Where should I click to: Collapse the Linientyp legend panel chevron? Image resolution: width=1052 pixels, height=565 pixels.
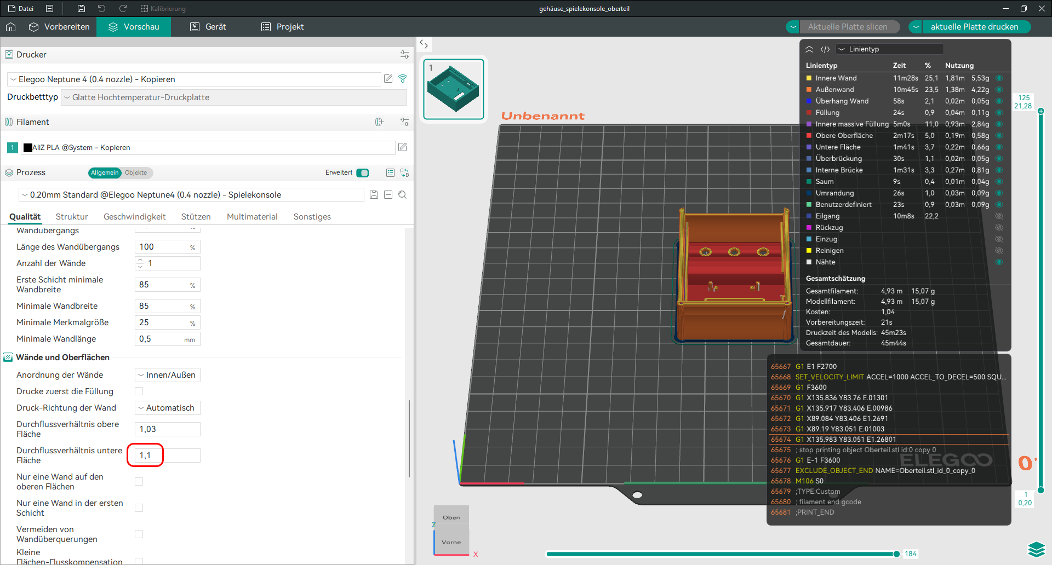(x=809, y=49)
